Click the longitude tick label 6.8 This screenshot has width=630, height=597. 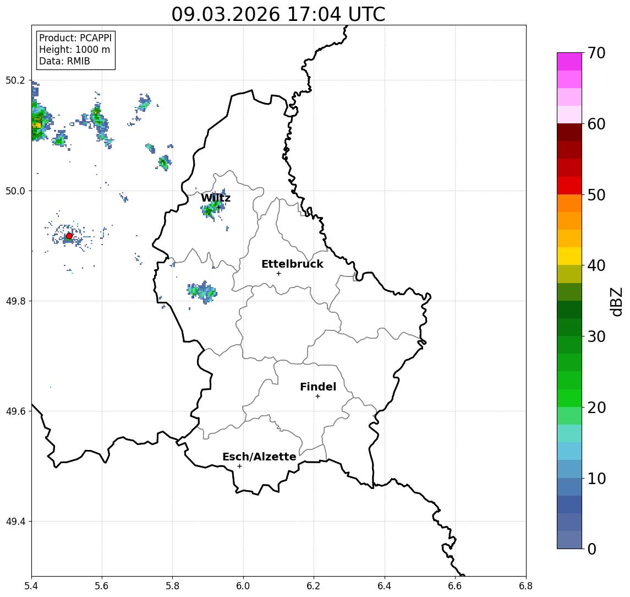[525, 586]
